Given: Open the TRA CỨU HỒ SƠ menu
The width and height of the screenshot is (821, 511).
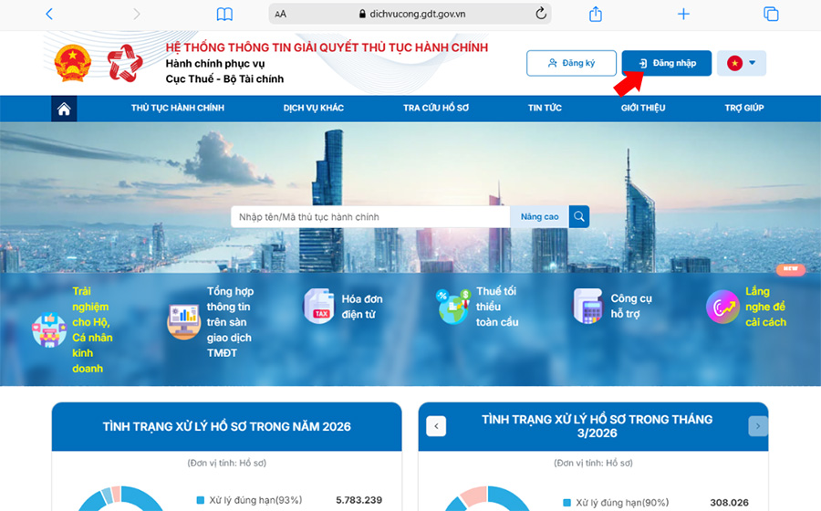Looking at the screenshot, I should pos(436,109).
